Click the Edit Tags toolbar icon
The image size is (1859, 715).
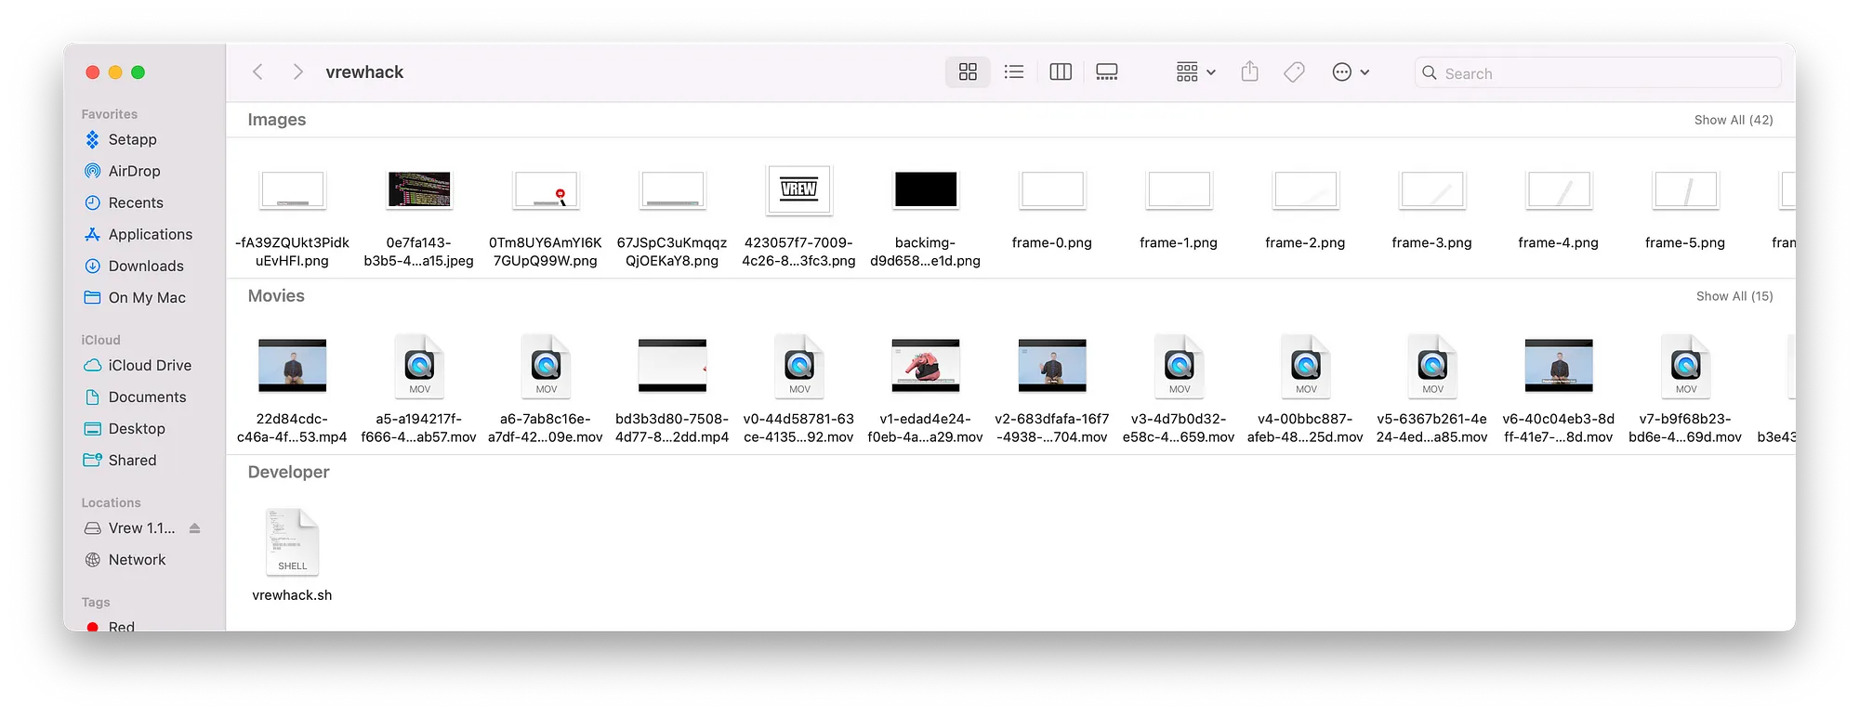click(1294, 71)
